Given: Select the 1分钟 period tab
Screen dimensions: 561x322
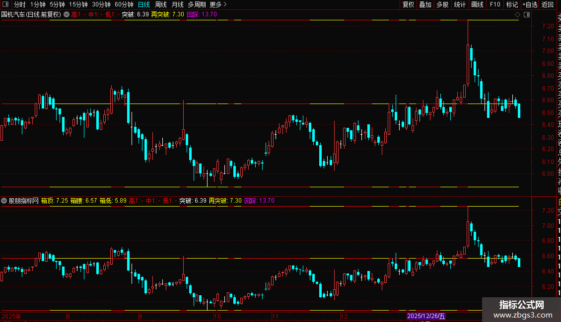Looking at the screenshot, I should tap(38, 4).
